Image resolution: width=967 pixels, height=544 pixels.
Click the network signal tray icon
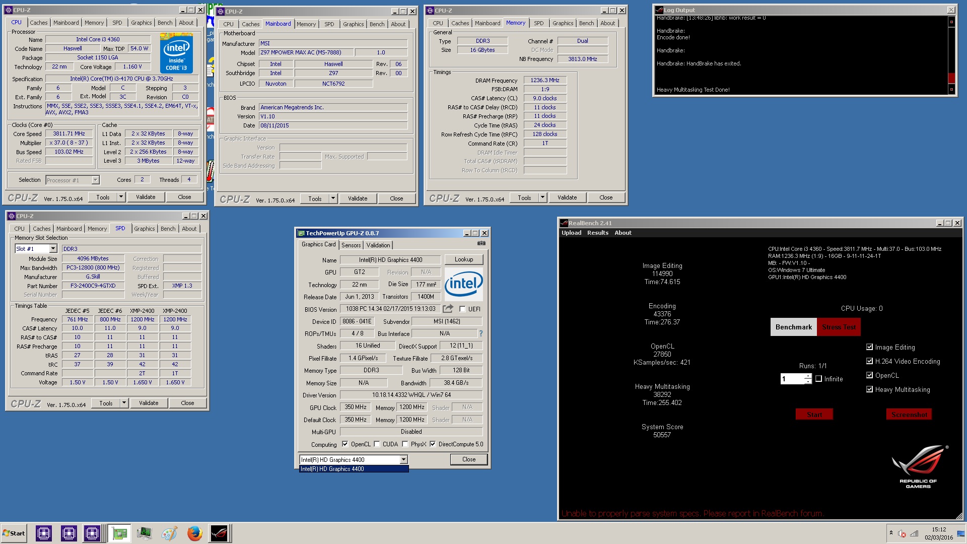coord(914,533)
